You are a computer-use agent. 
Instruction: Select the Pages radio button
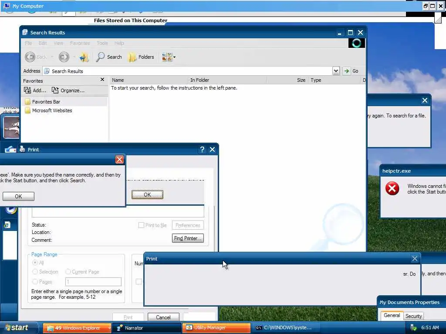coord(35,282)
